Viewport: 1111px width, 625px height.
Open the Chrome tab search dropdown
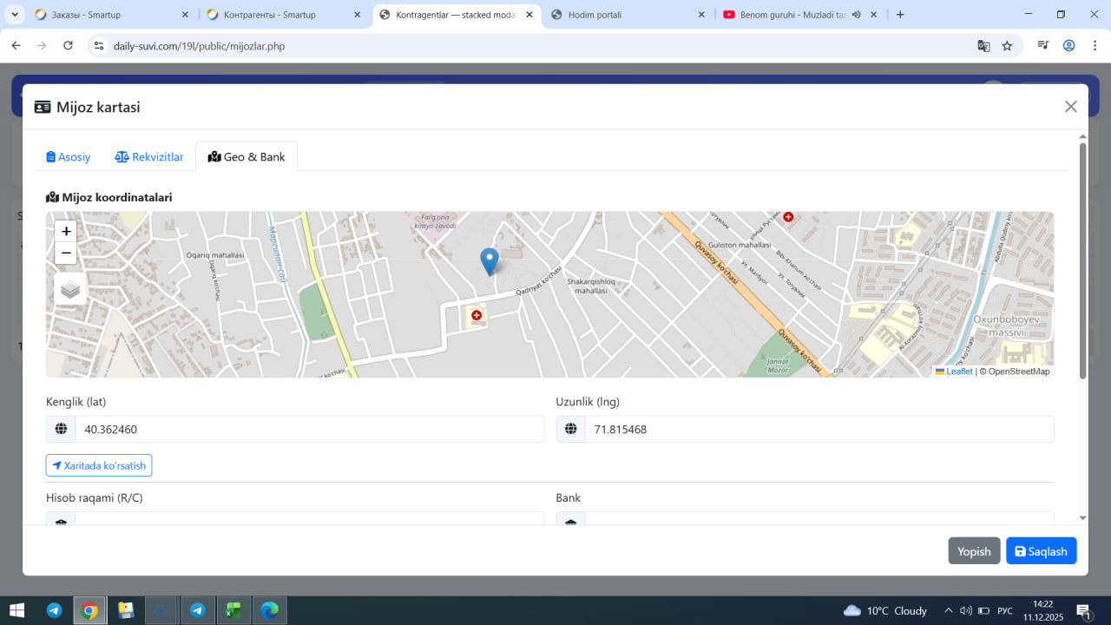16,15
